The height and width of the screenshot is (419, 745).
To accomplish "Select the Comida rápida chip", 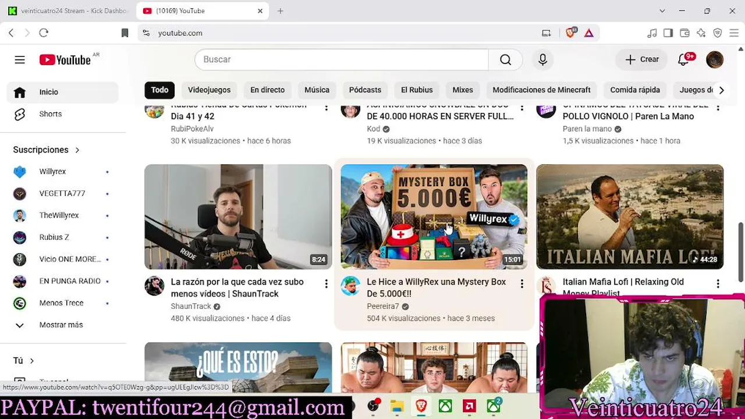I will [x=635, y=90].
